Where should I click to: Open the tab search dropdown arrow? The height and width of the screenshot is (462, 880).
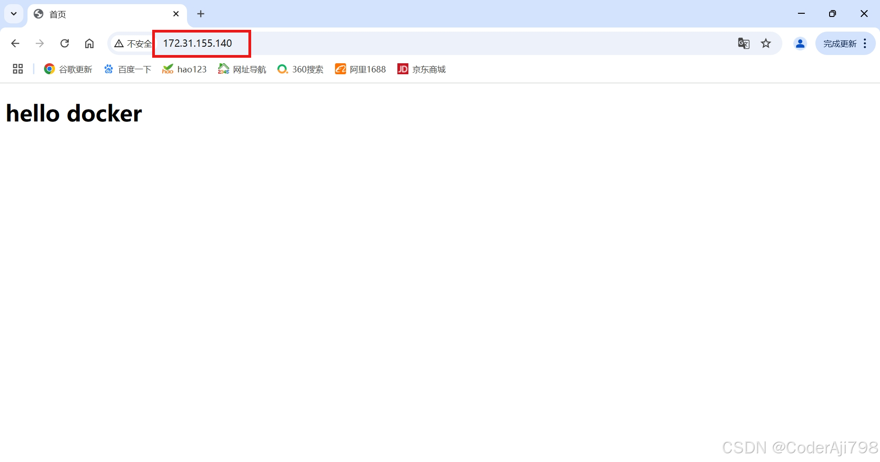pos(14,14)
